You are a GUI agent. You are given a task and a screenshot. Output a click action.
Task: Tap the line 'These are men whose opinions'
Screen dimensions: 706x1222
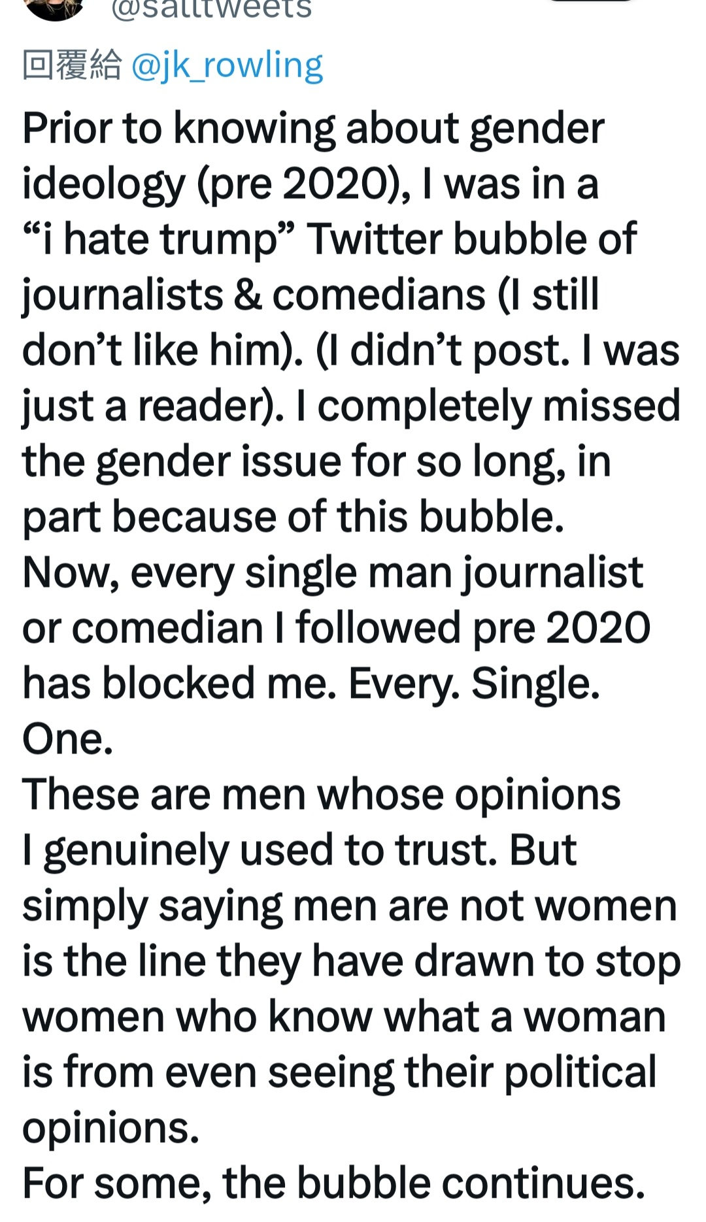coord(322,796)
